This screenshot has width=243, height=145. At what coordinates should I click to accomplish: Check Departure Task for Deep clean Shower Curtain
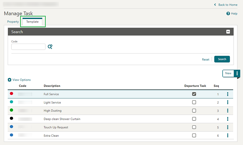click(194, 119)
